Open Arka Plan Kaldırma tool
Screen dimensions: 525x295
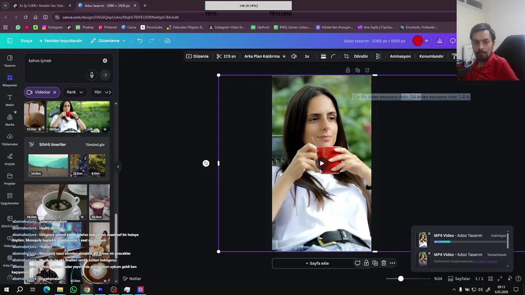(x=265, y=56)
